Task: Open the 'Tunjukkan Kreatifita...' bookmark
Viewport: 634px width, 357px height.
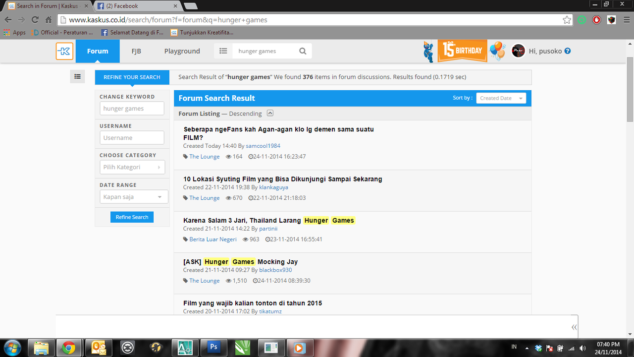Action: [202, 33]
